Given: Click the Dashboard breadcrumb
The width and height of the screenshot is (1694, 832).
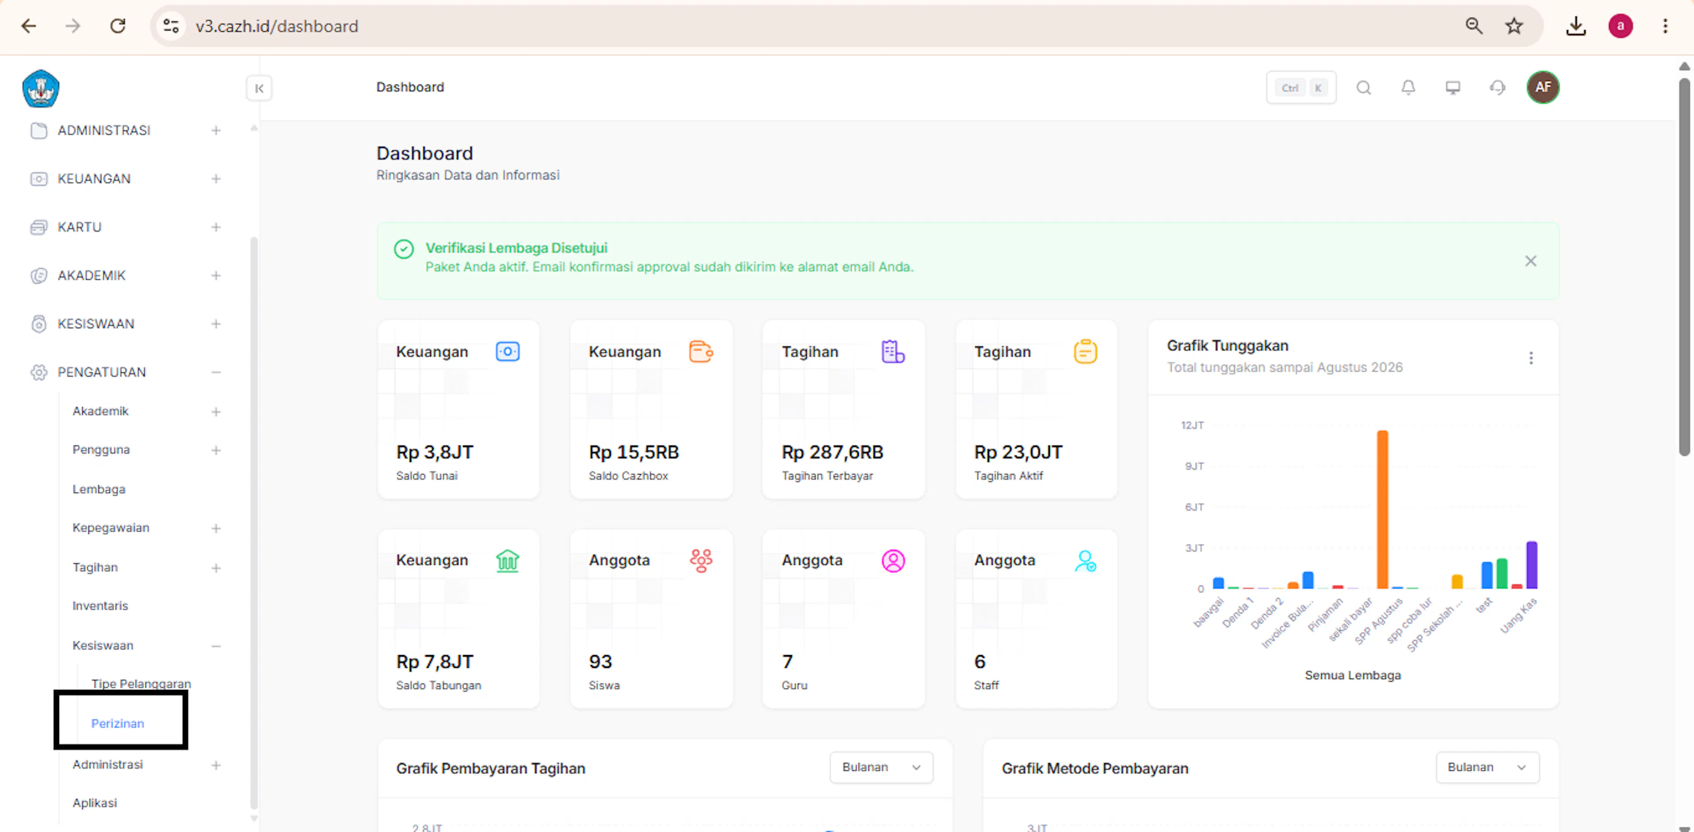Looking at the screenshot, I should point(410,87).
